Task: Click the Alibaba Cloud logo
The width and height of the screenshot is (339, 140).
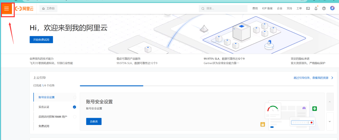Action: click(x=24, y=9)
